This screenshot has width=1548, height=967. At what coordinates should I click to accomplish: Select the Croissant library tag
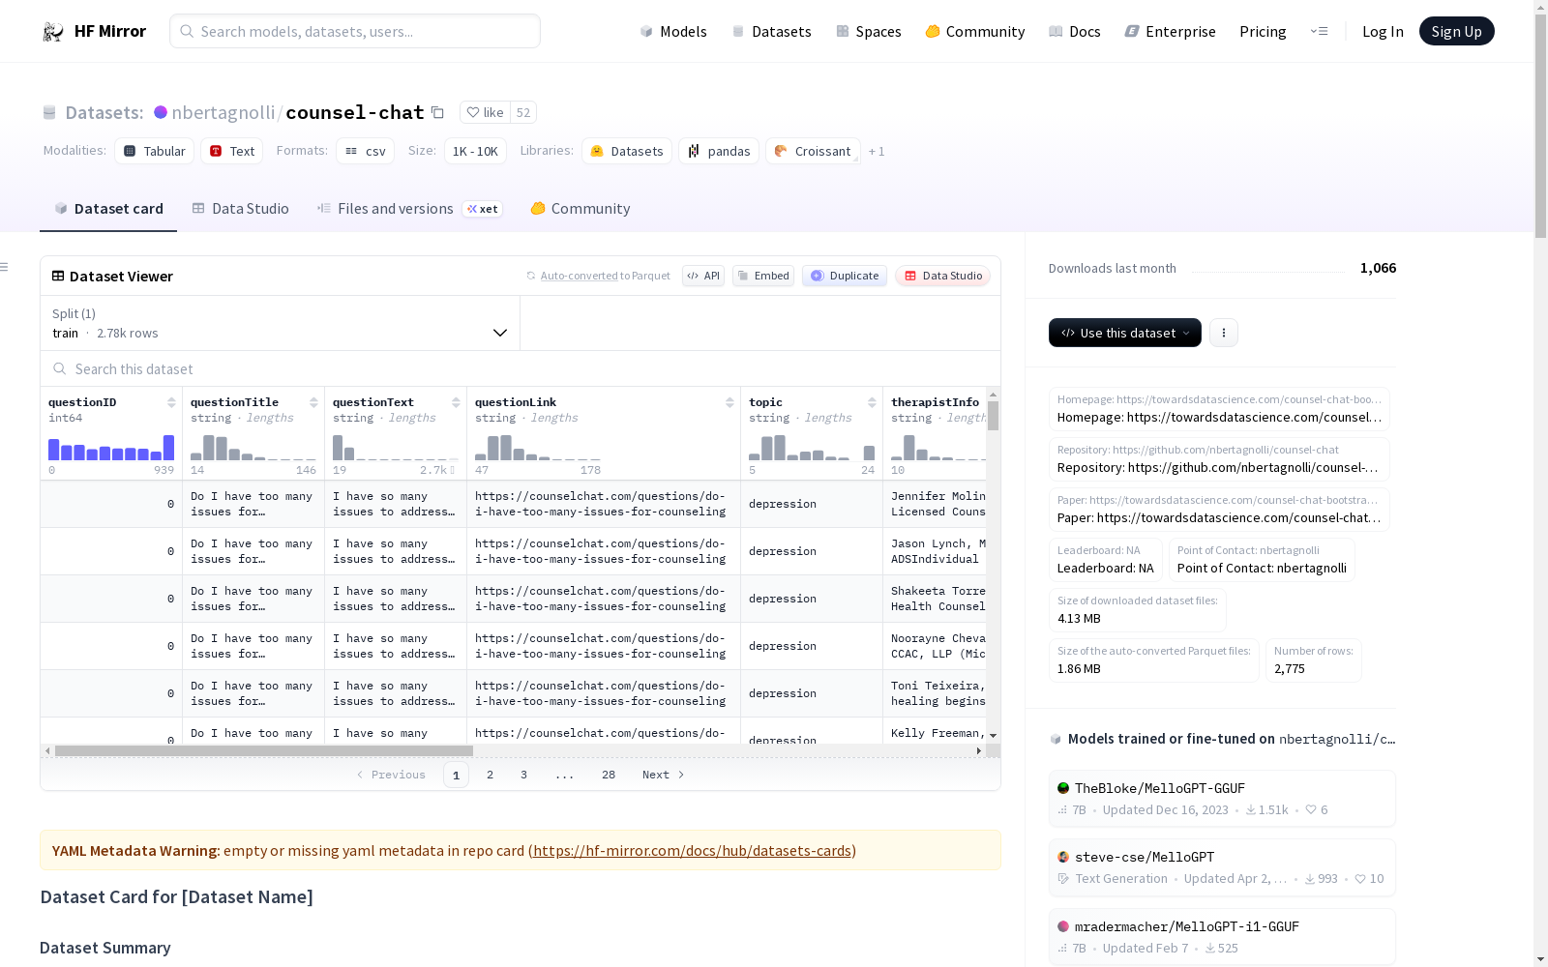(813, 151)
